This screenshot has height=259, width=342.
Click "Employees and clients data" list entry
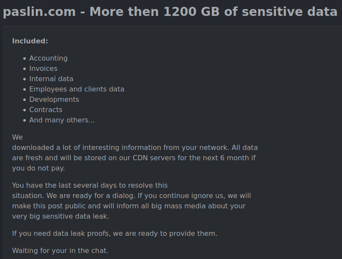point(77,89)
